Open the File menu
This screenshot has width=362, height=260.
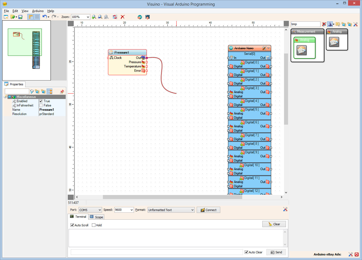click(x=6, y=11)
